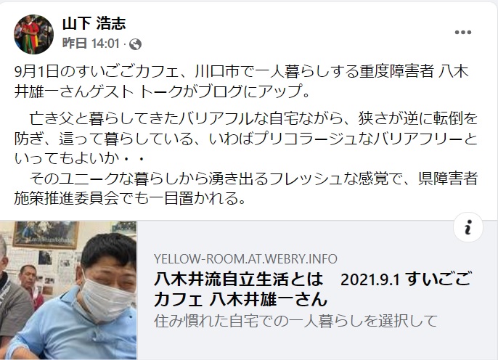
Task: Click the link info 'i' icon
Action: click(x=468, y=227)
